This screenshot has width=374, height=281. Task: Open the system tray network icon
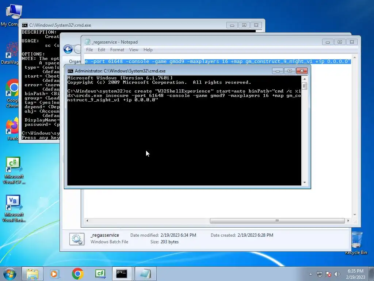(319, 274)
